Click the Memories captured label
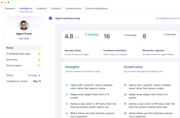180x118 pixels. pos(153,50)
